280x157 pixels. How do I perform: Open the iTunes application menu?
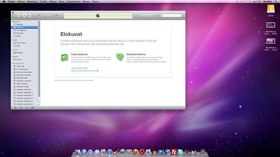(x=11, y=2)
